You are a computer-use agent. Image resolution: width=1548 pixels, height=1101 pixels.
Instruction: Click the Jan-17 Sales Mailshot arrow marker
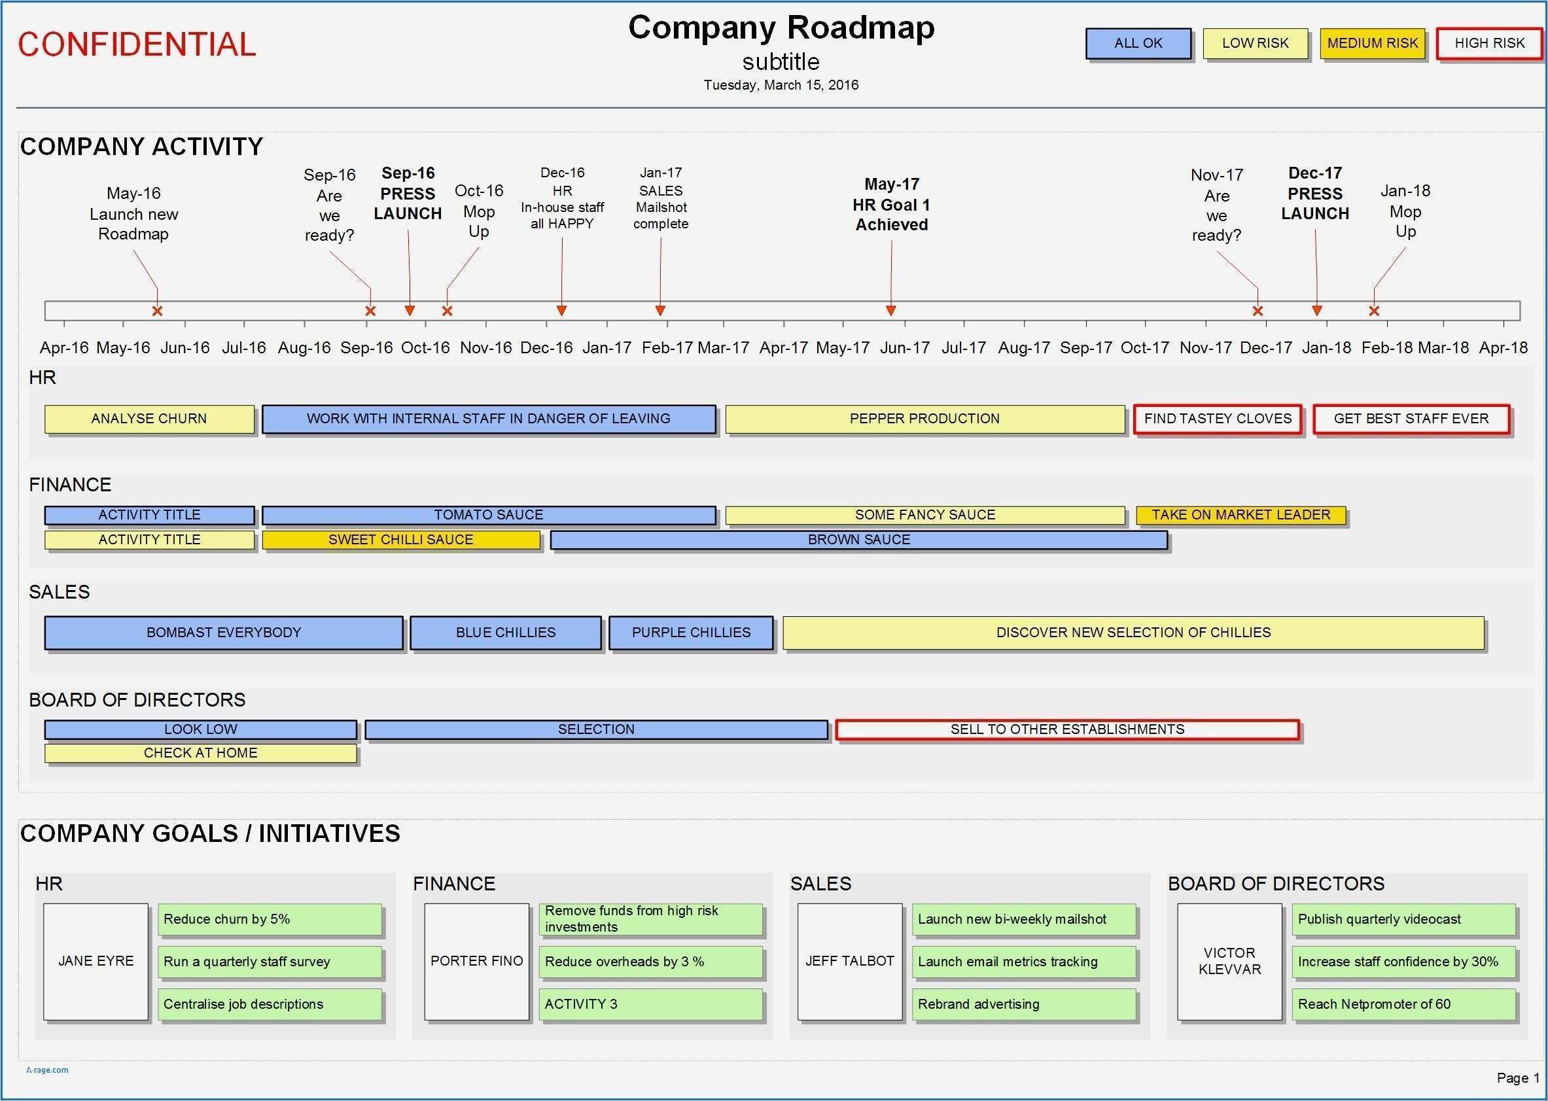(660, 311)
